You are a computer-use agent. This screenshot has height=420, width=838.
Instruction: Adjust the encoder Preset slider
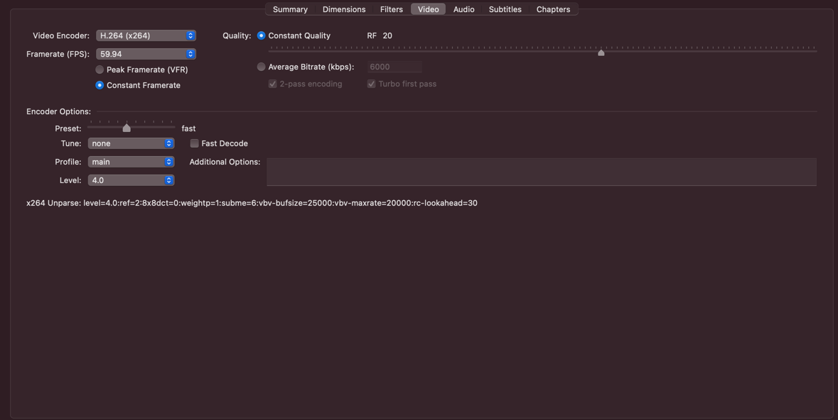coord(127,128)
